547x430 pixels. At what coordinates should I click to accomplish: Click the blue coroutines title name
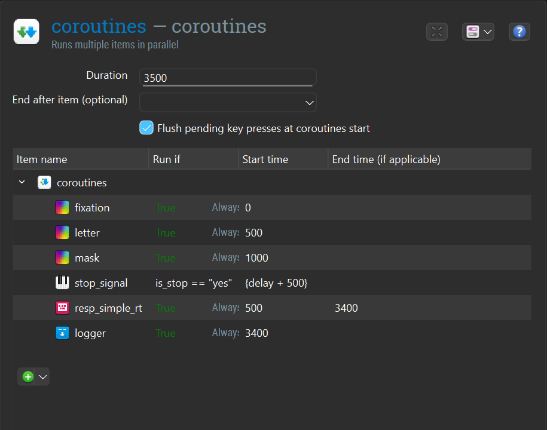(99, 26)
